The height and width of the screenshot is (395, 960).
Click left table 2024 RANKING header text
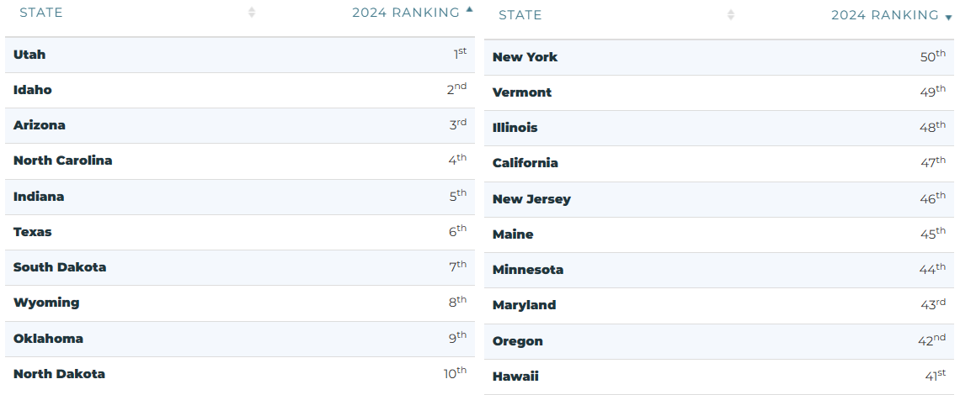406,13
